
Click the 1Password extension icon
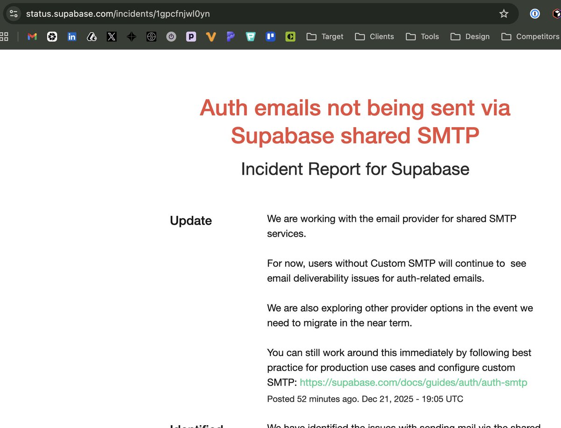click(x=534, y=14)
